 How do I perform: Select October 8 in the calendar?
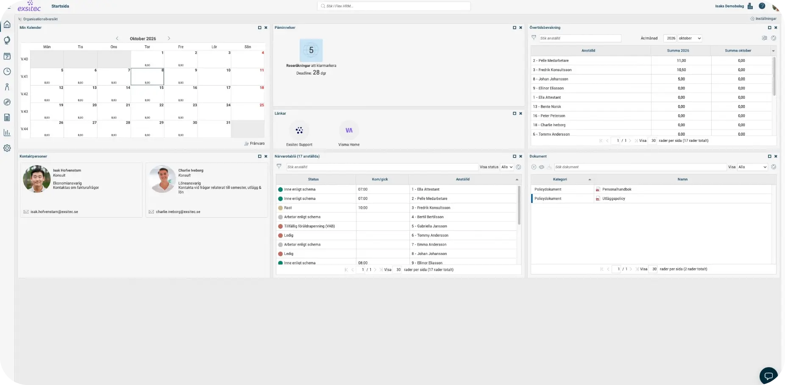[x=147, y=77]
